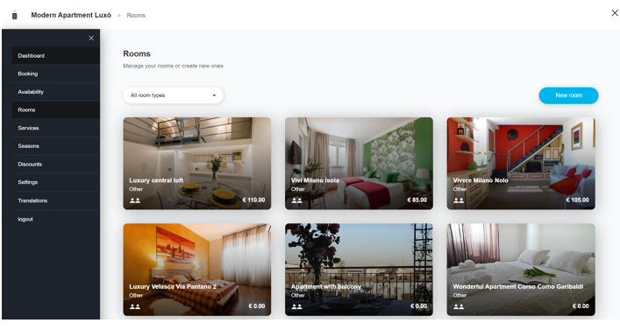Viewport: 620px width, 330px height.
Task: Open the Services menu entry
Action: point(56,128)
